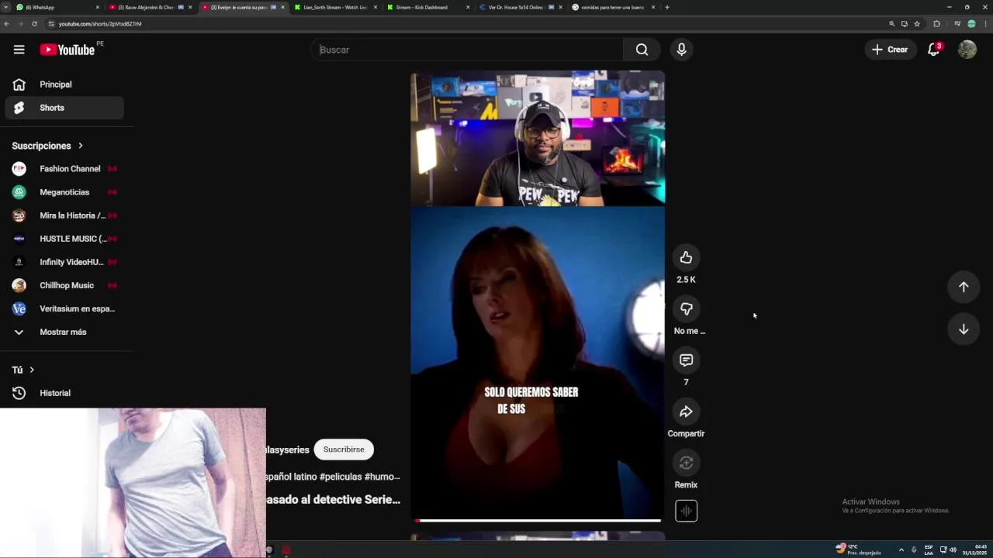This screenshot has height=558, width=993.
Task: Open the notifications bell
Action: pos(934,50)
